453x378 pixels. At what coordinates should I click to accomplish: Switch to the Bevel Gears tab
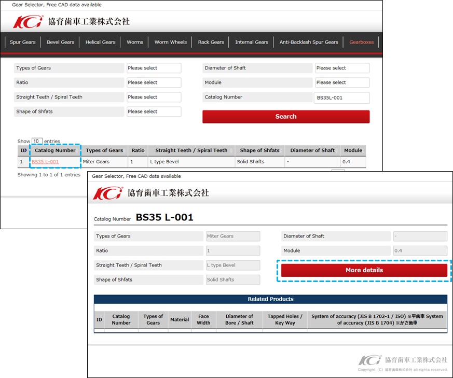61,42
